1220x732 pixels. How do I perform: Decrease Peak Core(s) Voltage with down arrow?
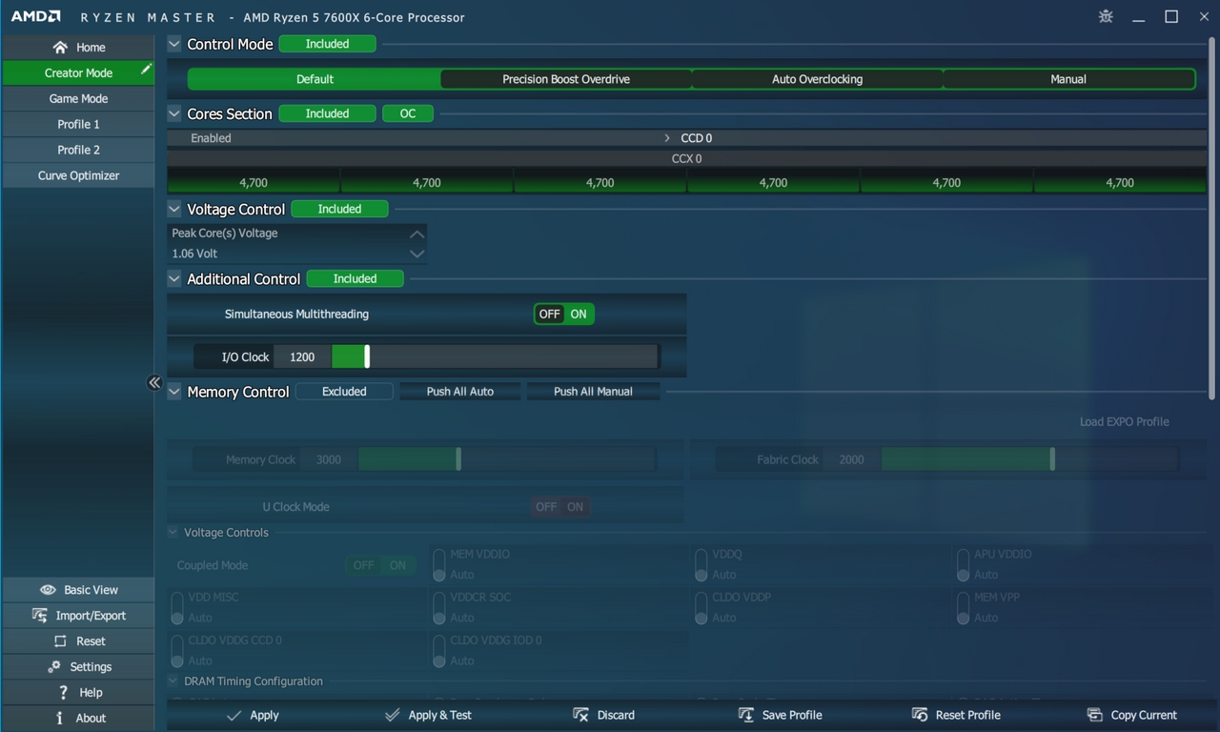pos(417,254)
